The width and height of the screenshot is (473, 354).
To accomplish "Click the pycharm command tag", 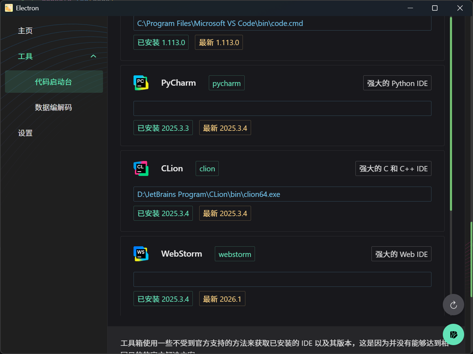I will (x=227, y=83).
